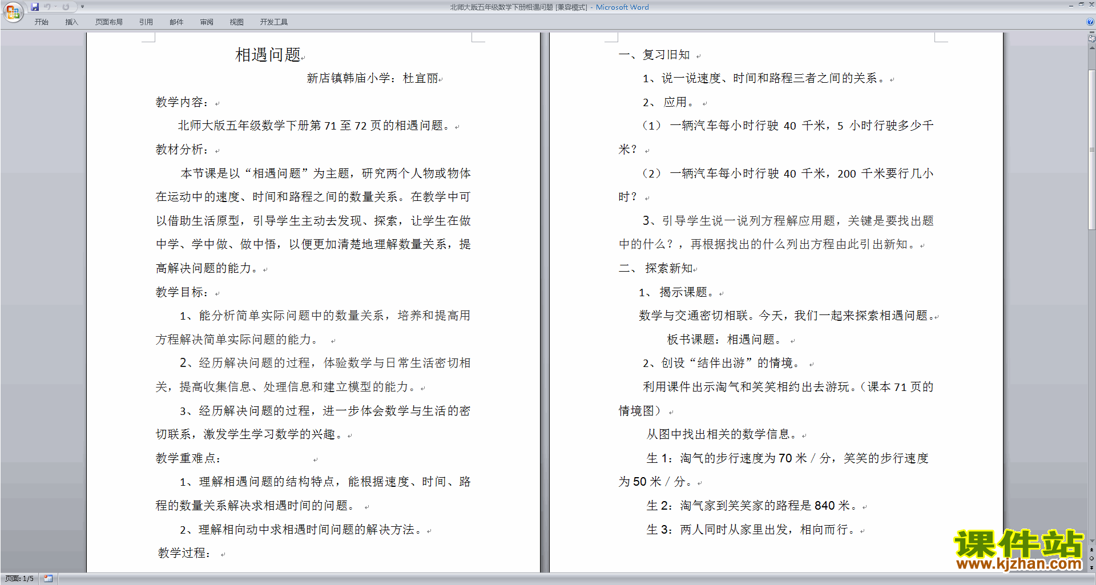The height and width of the screenshot is (585, 1096).
Task: Click the line 板书课题：相遇问题。
Action: pyautogui.click(x=724, y=340)
